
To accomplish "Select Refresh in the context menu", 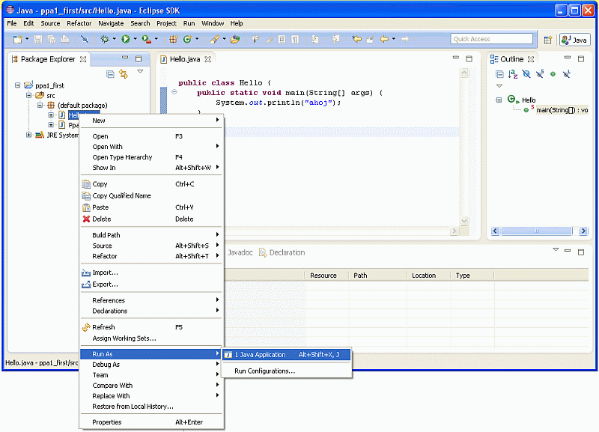I will coord(151,327).
